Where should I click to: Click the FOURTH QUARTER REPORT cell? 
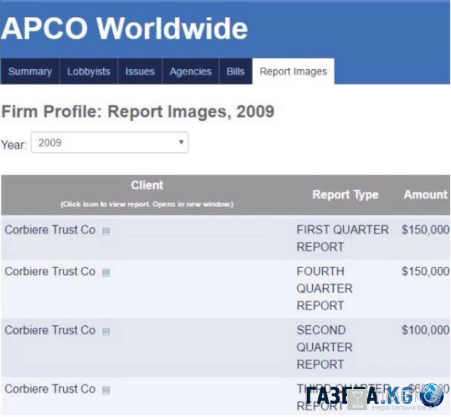[x=324, y=288]
